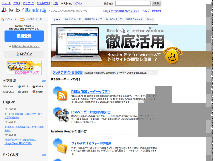
Task: Click the ログイン link beside ゲストさん
Action: point(78,3)
